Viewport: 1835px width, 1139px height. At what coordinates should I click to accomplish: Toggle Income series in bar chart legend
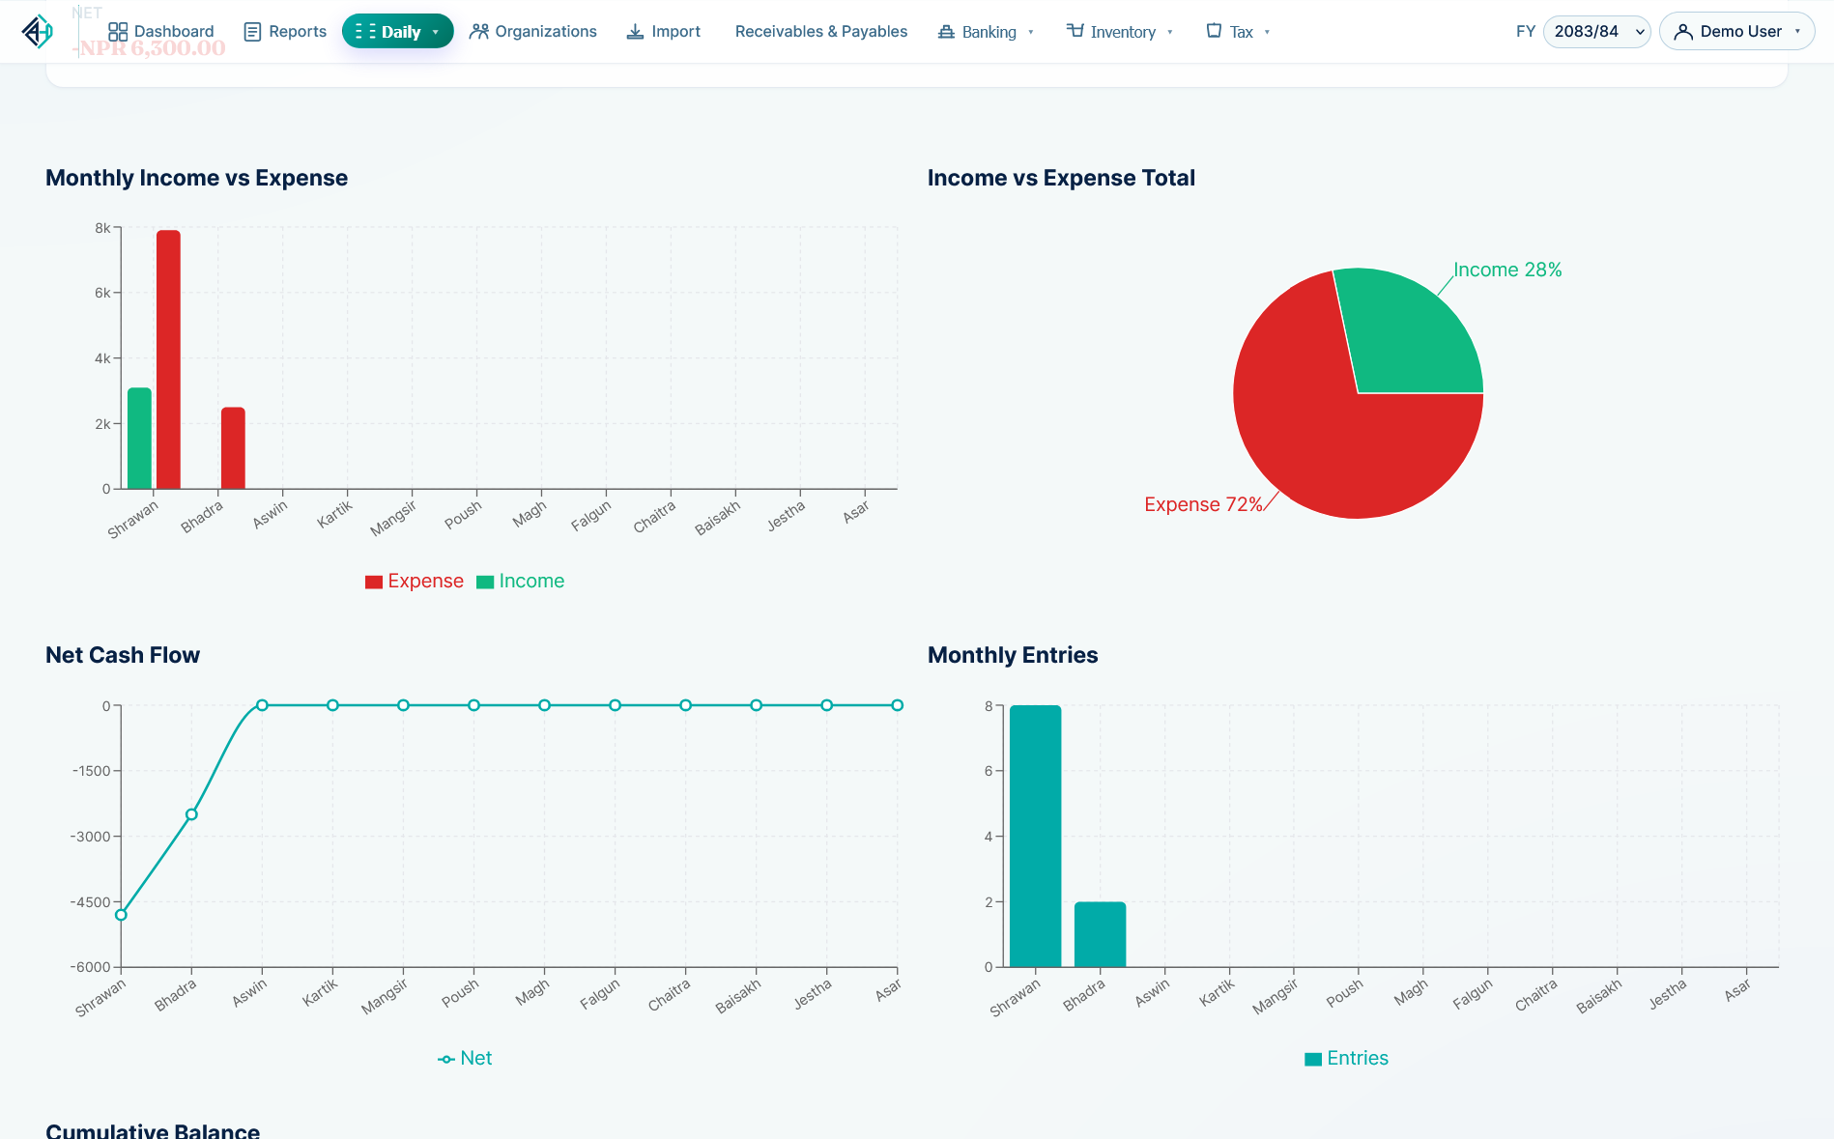(x=521, y=582)
